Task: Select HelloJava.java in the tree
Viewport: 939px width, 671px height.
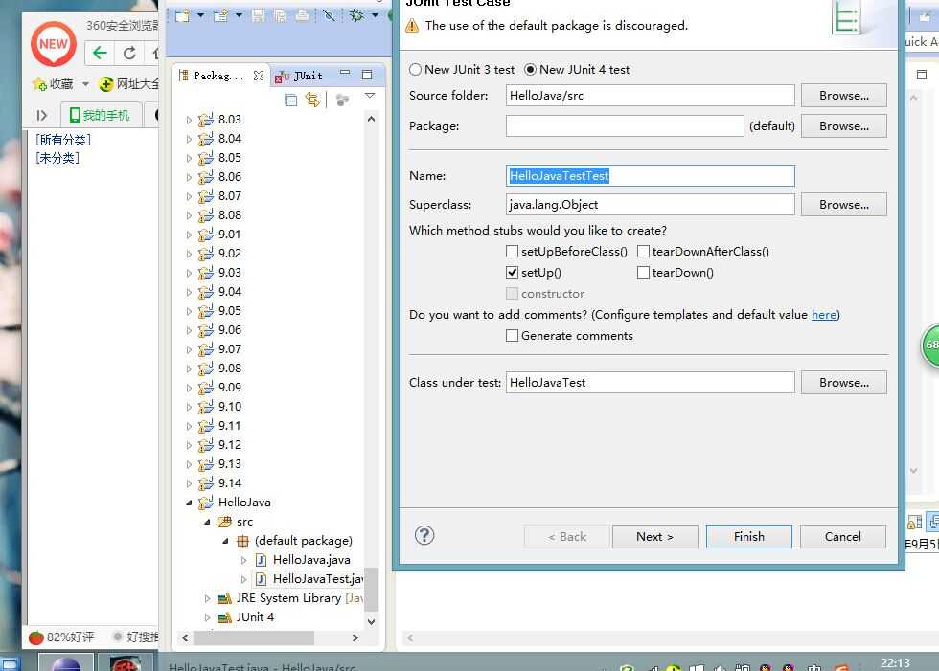Action: [x=311, y=560]
